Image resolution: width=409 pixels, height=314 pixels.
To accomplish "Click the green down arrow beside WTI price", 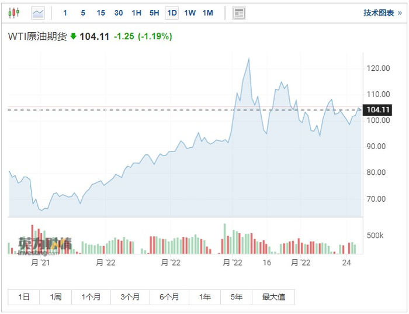I will pos(73,36).
